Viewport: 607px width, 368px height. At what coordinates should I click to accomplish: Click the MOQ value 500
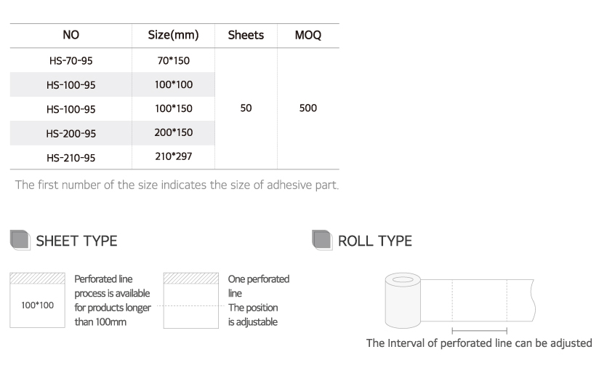click(308, 108)
